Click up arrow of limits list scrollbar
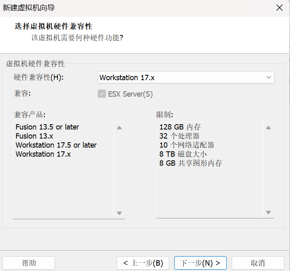The height and width of the screenshot is (271, 290). click(268, 128)
